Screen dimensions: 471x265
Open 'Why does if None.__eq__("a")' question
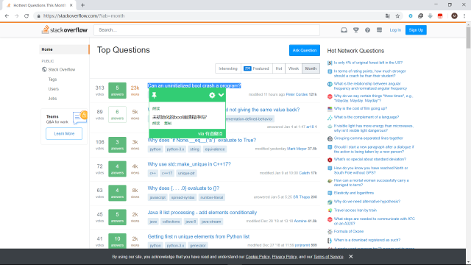pyautogui.click(x=202, y=141)
